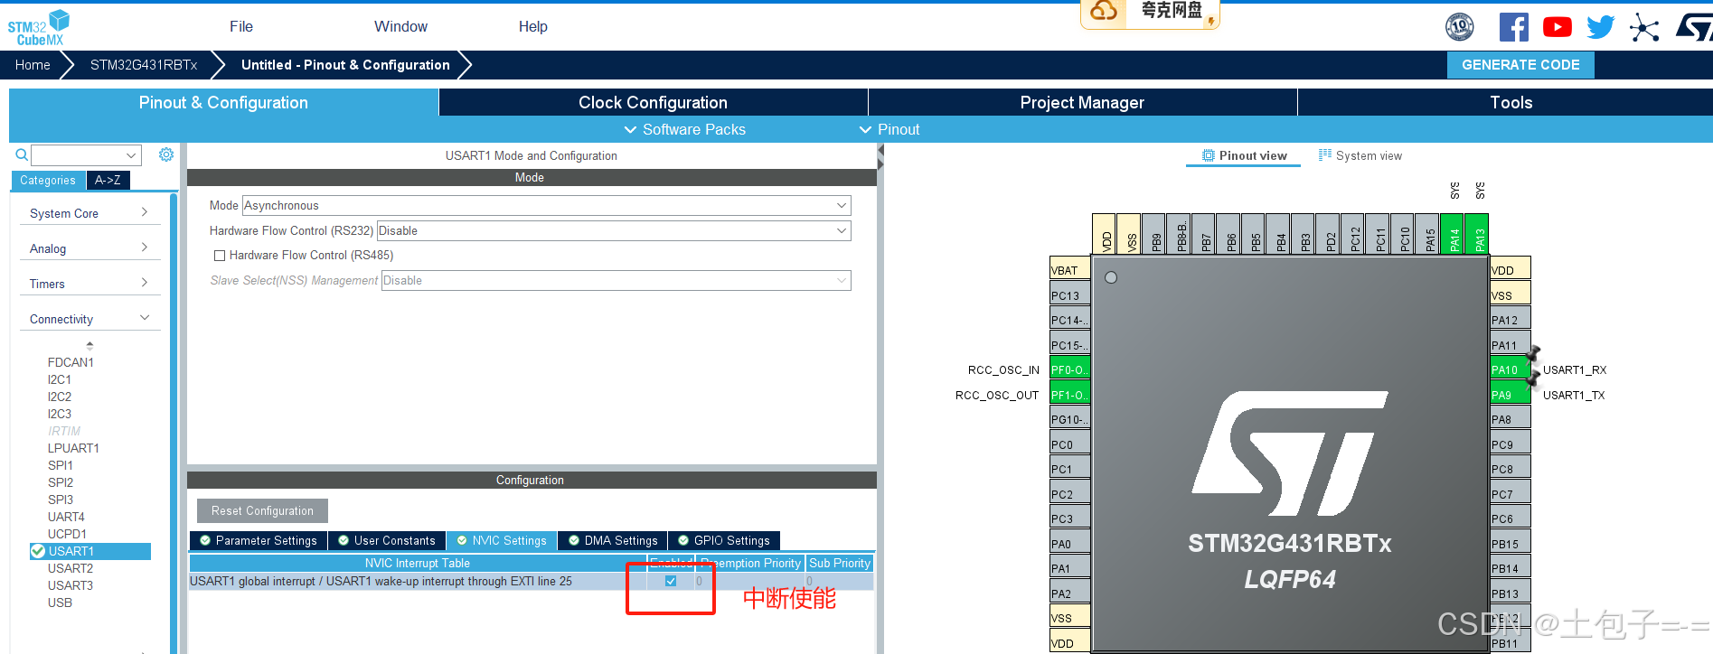Open the Help menu

[533, 26]
